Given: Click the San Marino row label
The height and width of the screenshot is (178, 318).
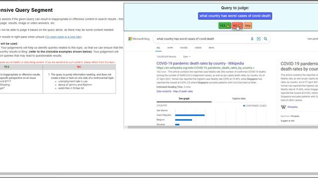Looking at the screenshot, I should (x=162, y=110).
